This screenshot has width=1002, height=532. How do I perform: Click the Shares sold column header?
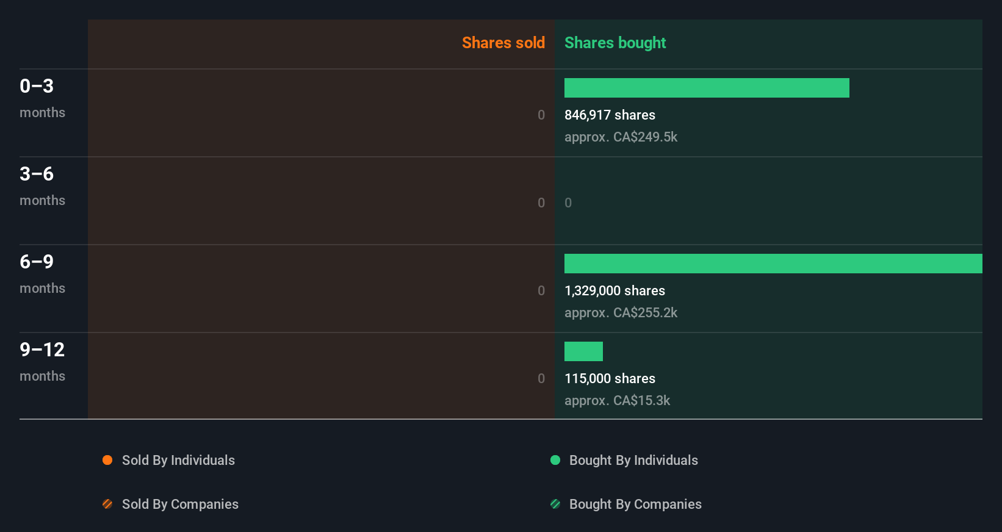[x=503, y=43]
